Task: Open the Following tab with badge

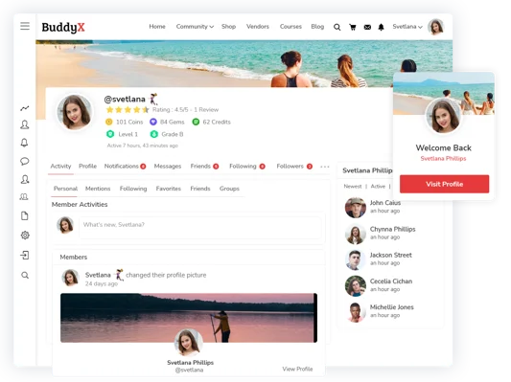Action: [247, 167]
